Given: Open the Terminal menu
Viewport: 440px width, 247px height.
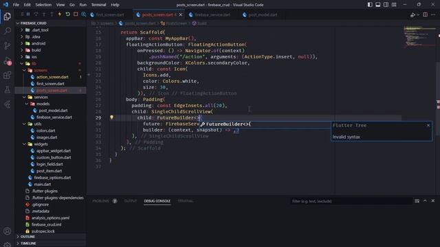Looking at the screenshot, I should [98, 5].
